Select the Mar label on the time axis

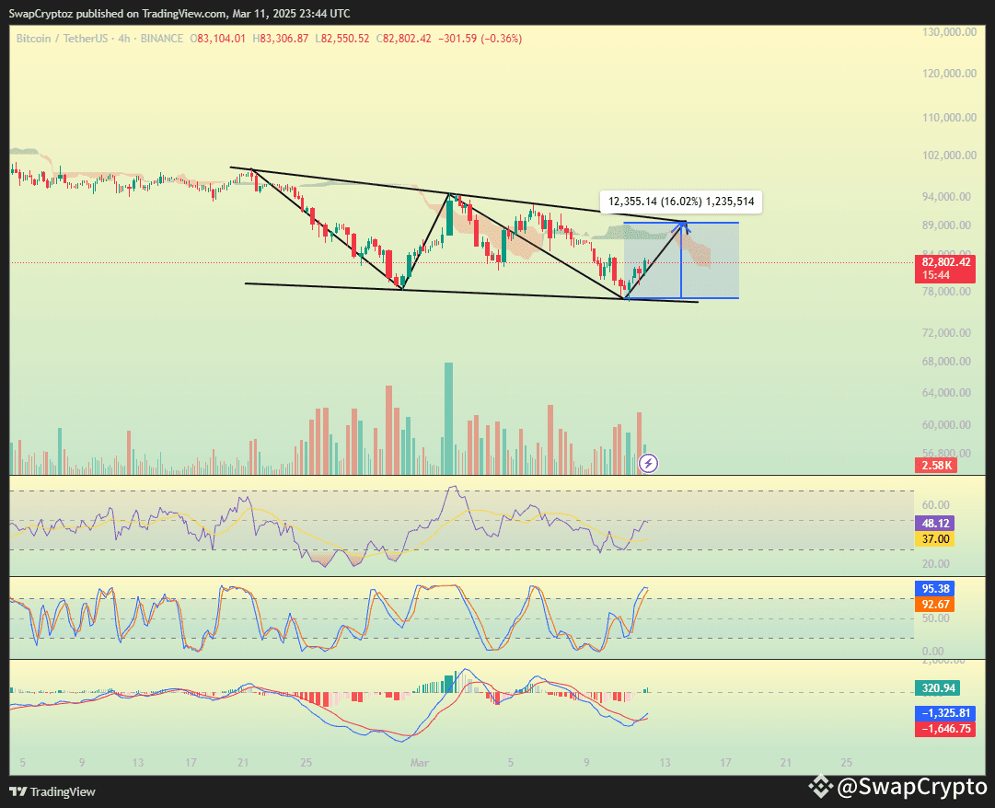(x=420, y=763)
